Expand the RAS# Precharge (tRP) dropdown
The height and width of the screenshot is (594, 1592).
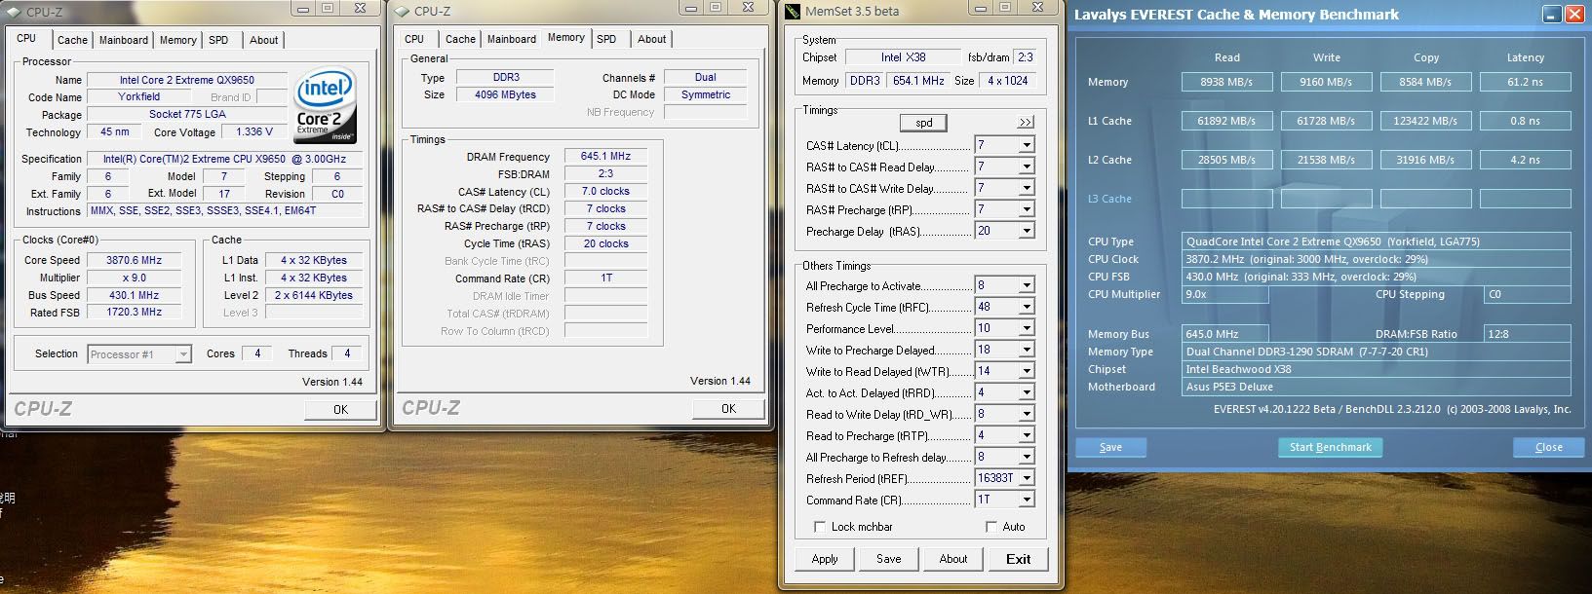(1026, 209)
